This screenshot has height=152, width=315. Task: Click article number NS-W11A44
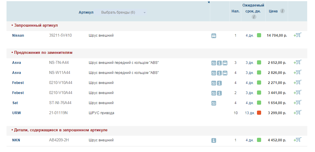click(60, 73)
